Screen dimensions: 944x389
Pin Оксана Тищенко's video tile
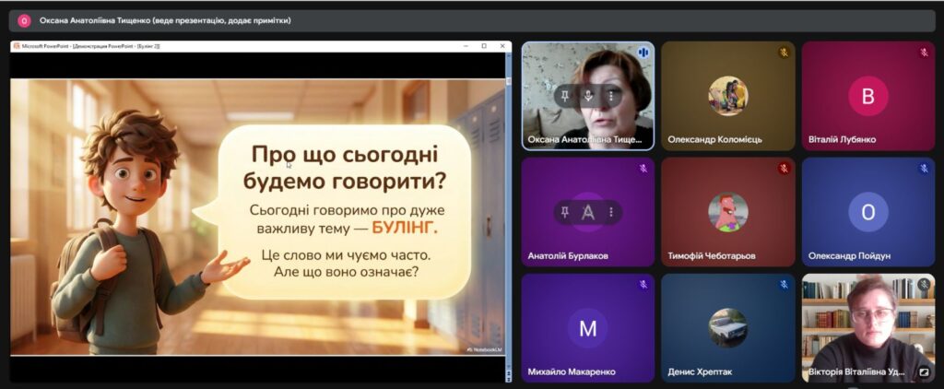(x=565, y=96)
